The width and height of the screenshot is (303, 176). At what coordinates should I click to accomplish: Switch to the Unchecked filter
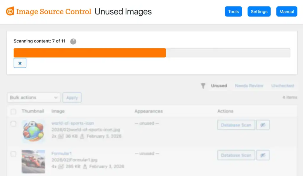click(283, 86)
